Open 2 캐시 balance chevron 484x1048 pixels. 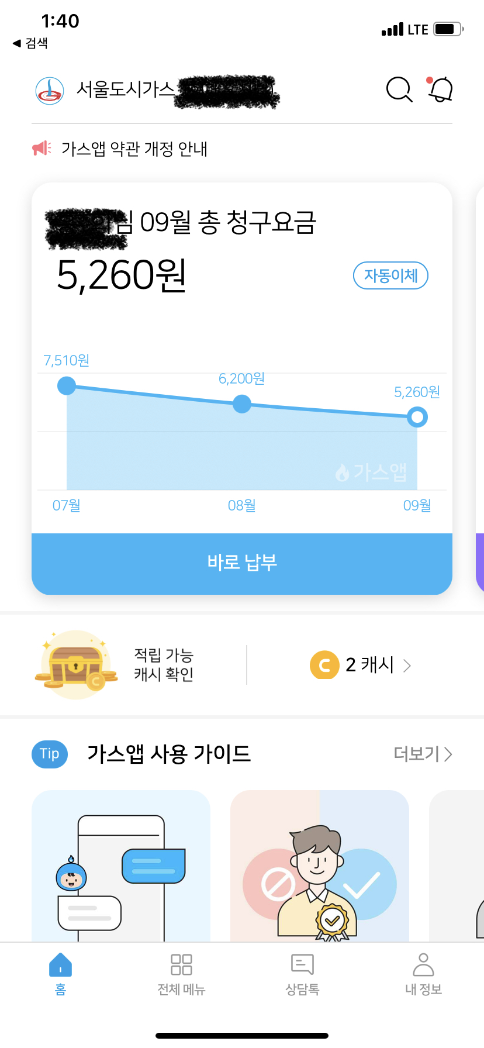pos(407,666)
